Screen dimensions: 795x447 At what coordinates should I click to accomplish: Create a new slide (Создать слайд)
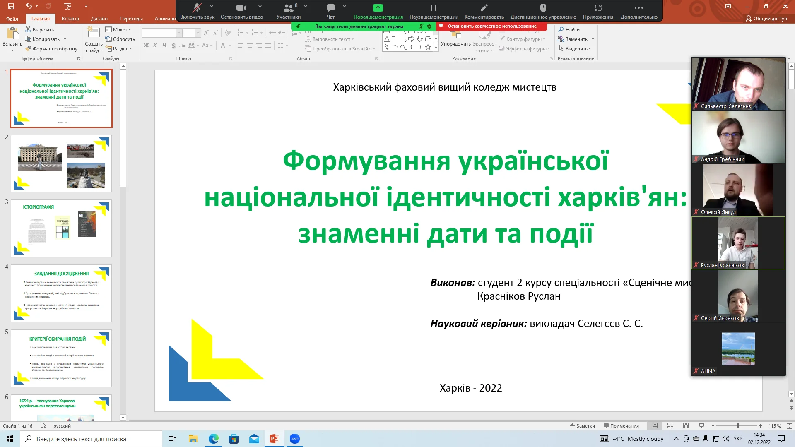point(94,39)
